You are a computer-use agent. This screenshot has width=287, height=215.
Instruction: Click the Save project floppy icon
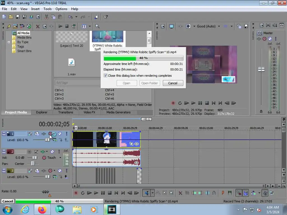[18, 17]
